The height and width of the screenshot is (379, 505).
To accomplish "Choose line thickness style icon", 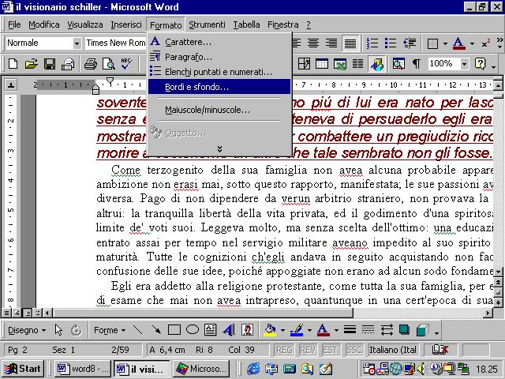I will click(350, 330).
